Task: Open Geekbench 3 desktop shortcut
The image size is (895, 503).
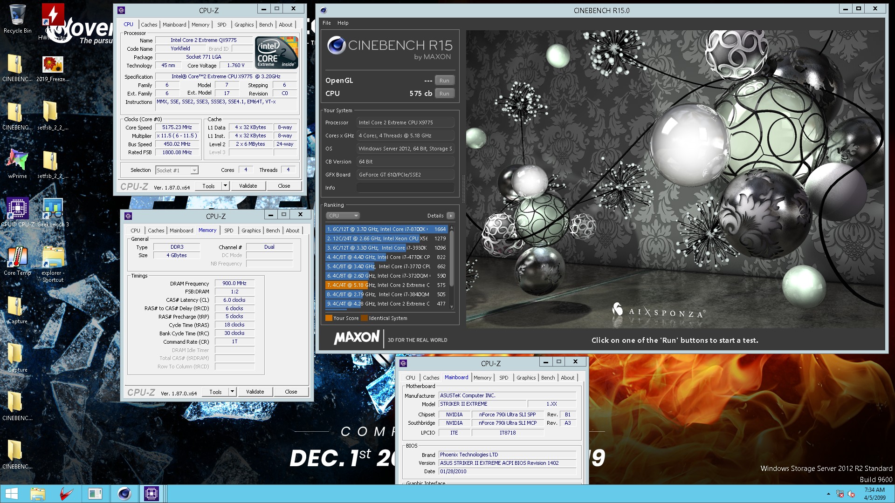Action: [x=53, y=212]
